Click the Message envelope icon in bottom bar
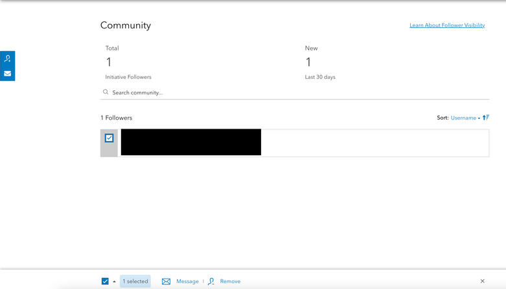The height and width of the screenshot is (289, 506). pos(167,281)
